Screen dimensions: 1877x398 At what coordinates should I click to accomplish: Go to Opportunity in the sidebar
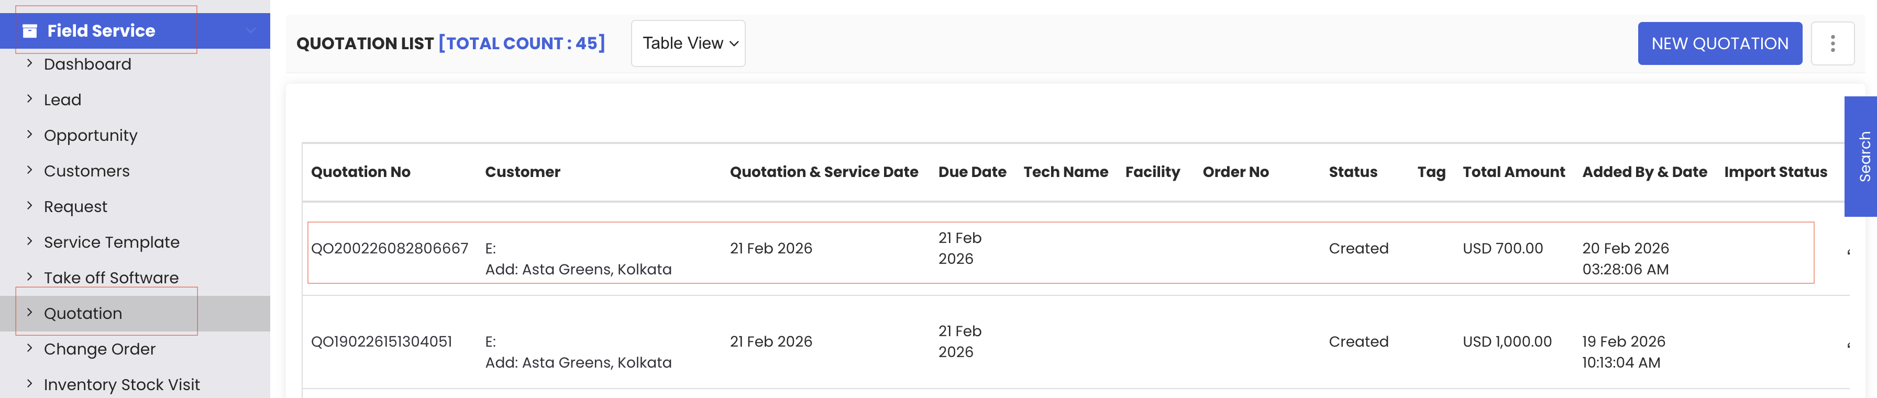click(x=91, y=136)
